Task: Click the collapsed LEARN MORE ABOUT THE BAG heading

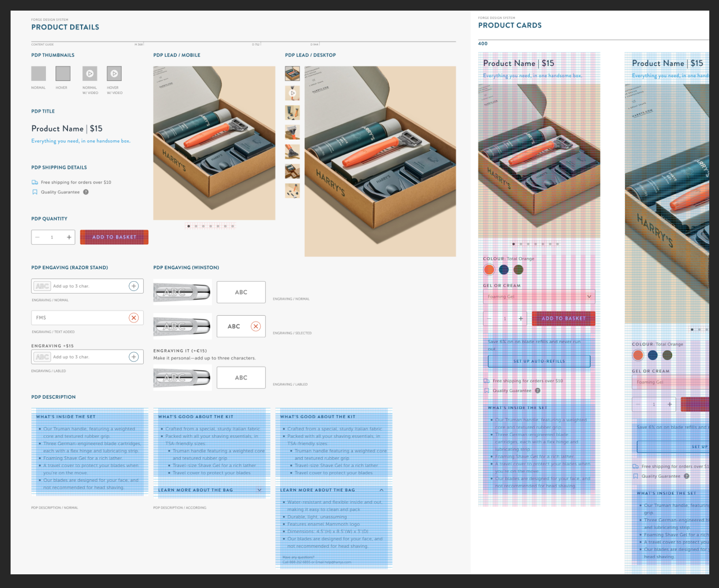Action: [x=195, y=490]
